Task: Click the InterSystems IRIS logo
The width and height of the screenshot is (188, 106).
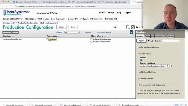Action: coord(16,13)
